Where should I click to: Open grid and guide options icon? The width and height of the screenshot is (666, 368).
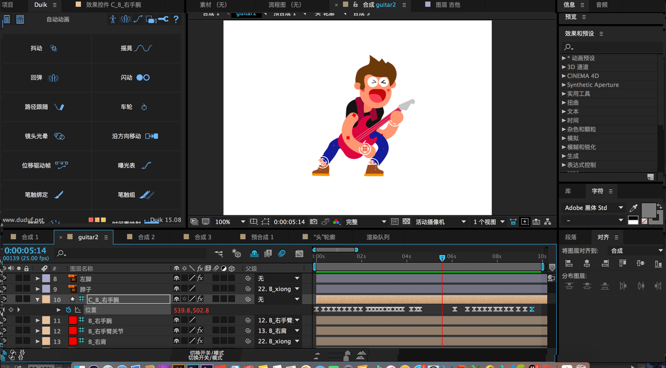click(254, 221)
